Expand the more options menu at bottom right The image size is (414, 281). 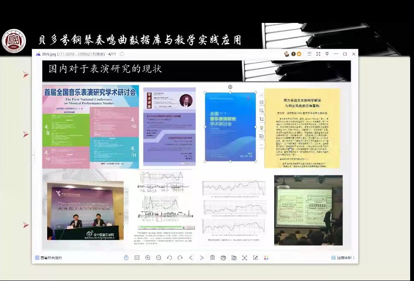click(354, 258)
